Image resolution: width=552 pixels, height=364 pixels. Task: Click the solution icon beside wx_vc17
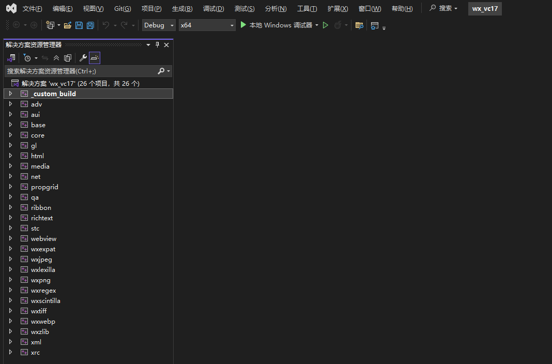(x=15, y=83)
